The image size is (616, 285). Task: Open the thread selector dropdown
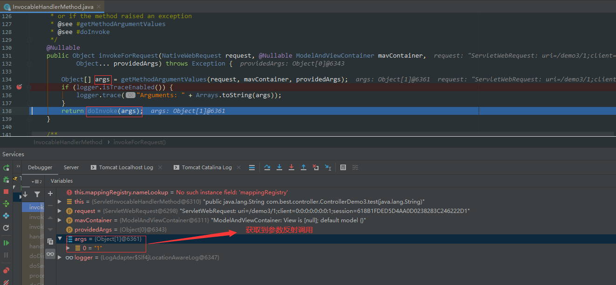(x=37, y=181)
